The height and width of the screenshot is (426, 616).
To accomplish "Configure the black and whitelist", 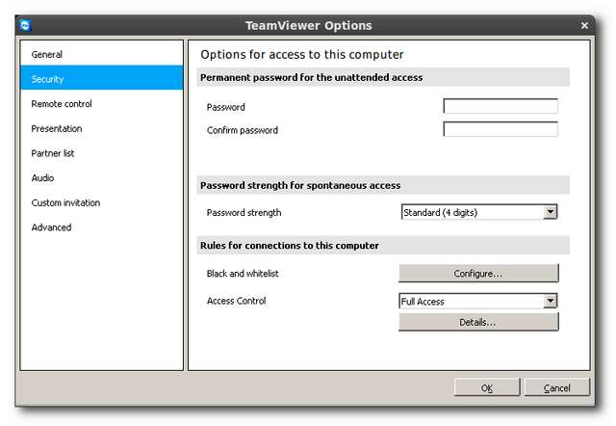I will tap(478, 274).
